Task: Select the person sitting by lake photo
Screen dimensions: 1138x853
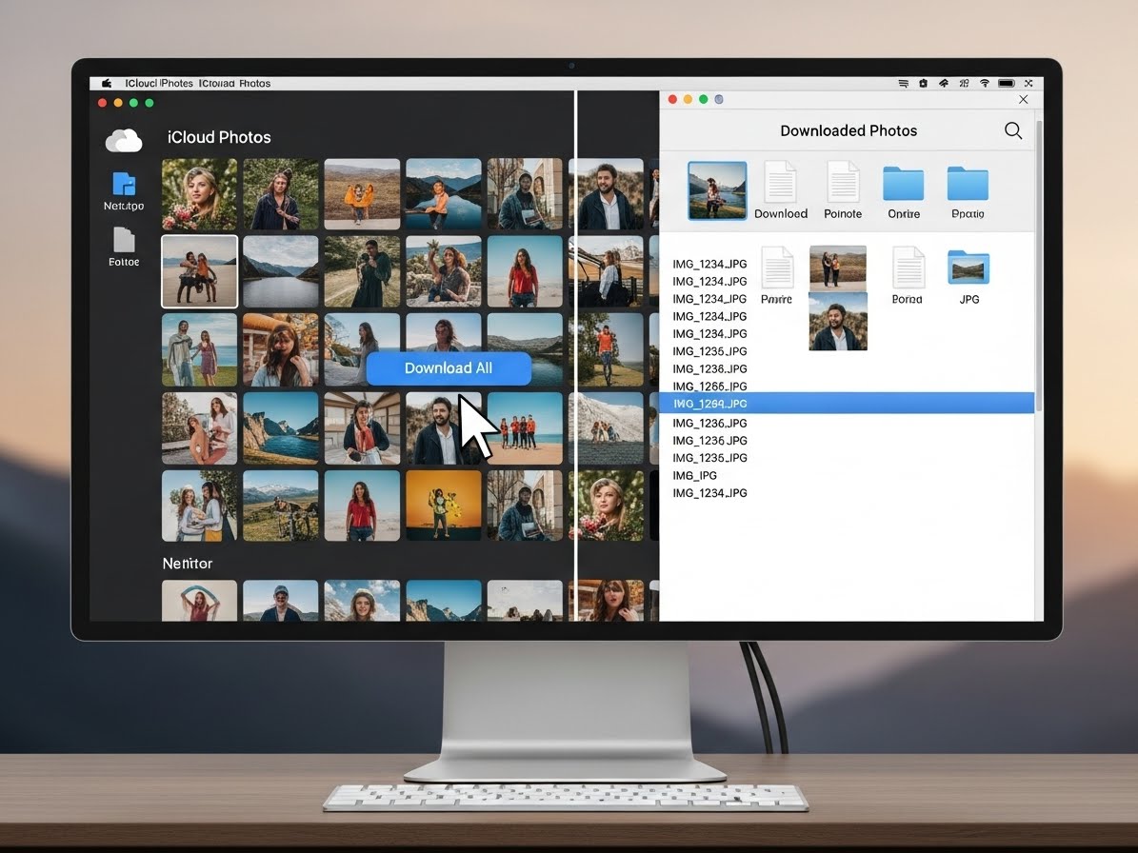Action: pyautogui.click(x=444, y=193)
